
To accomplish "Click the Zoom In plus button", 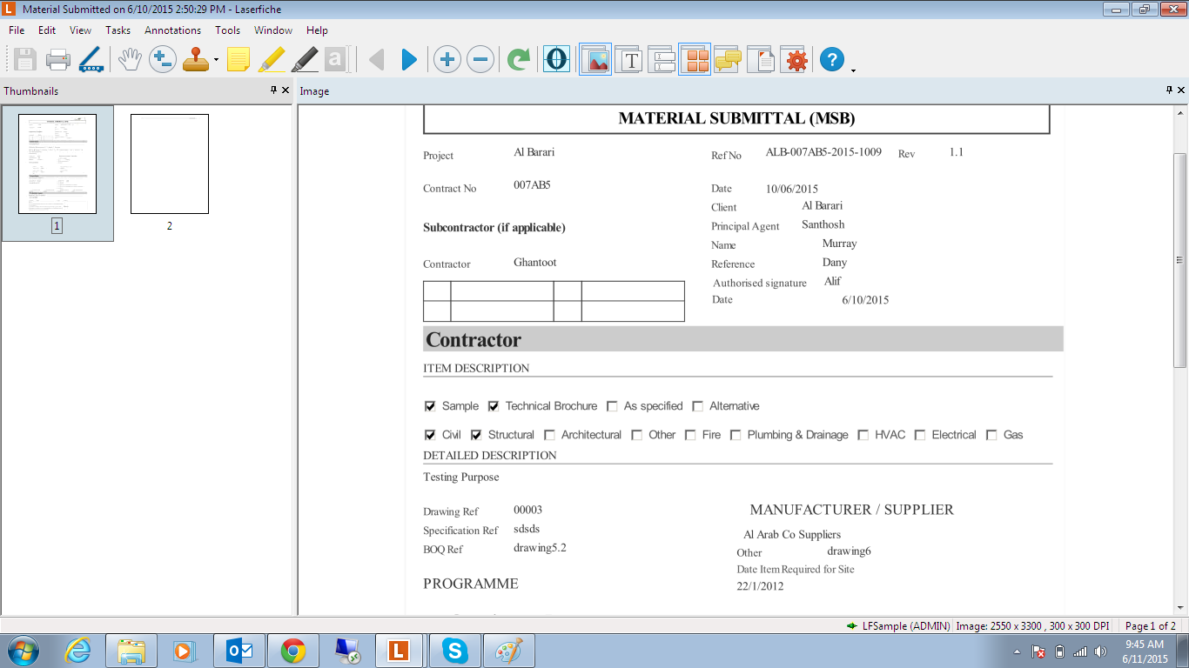I will [447, 59].
